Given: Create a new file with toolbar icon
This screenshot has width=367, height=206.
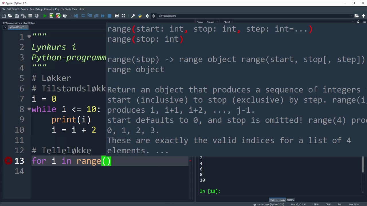Looking at the screenshot, I should [x=4, y=16].
